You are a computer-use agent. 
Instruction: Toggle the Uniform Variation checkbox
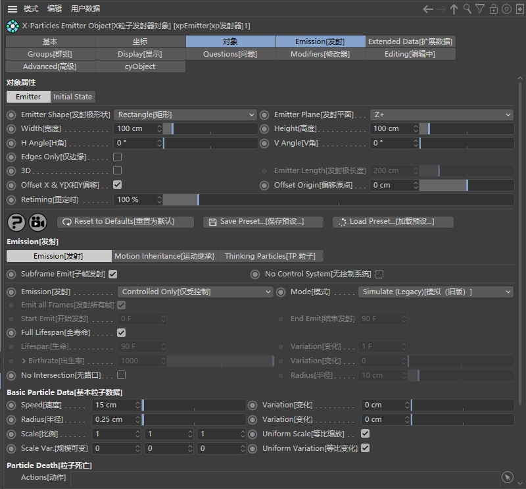(366, 448)
